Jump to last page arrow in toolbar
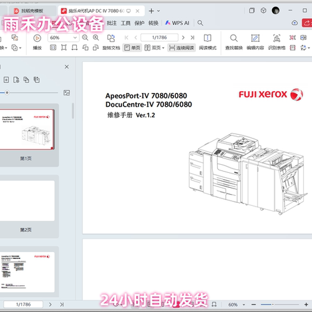Screen dimensions: 312x312 click(192, 37)
